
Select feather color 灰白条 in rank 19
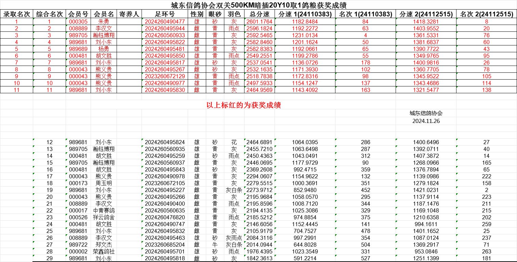point(234,190)
